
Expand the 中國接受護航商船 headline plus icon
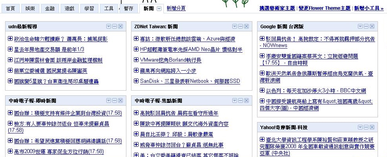click(x=262, y=101)
